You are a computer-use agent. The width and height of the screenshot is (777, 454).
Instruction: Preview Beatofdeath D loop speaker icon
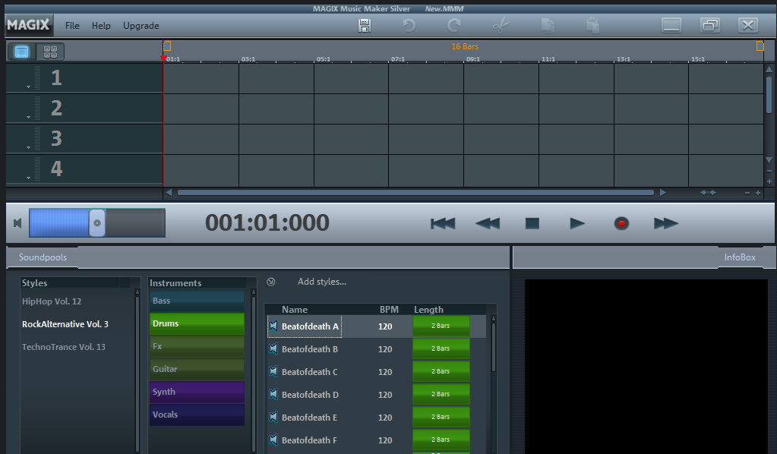[x=273, y=394]
